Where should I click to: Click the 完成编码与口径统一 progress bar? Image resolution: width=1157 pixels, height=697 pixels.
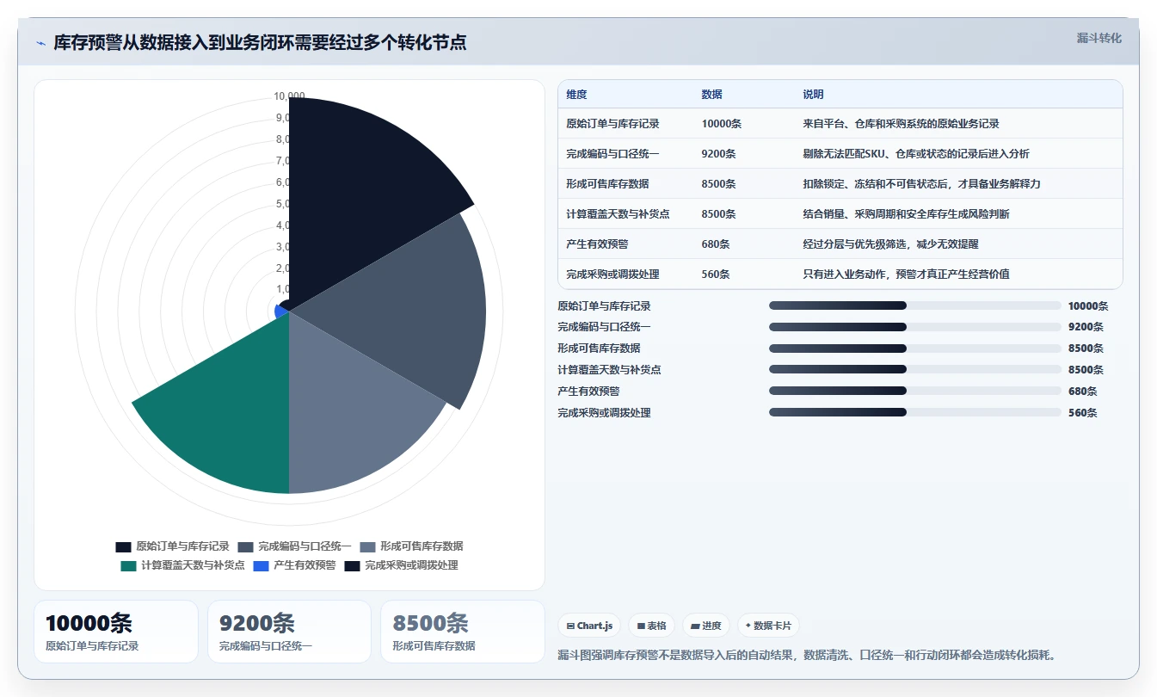915,327
